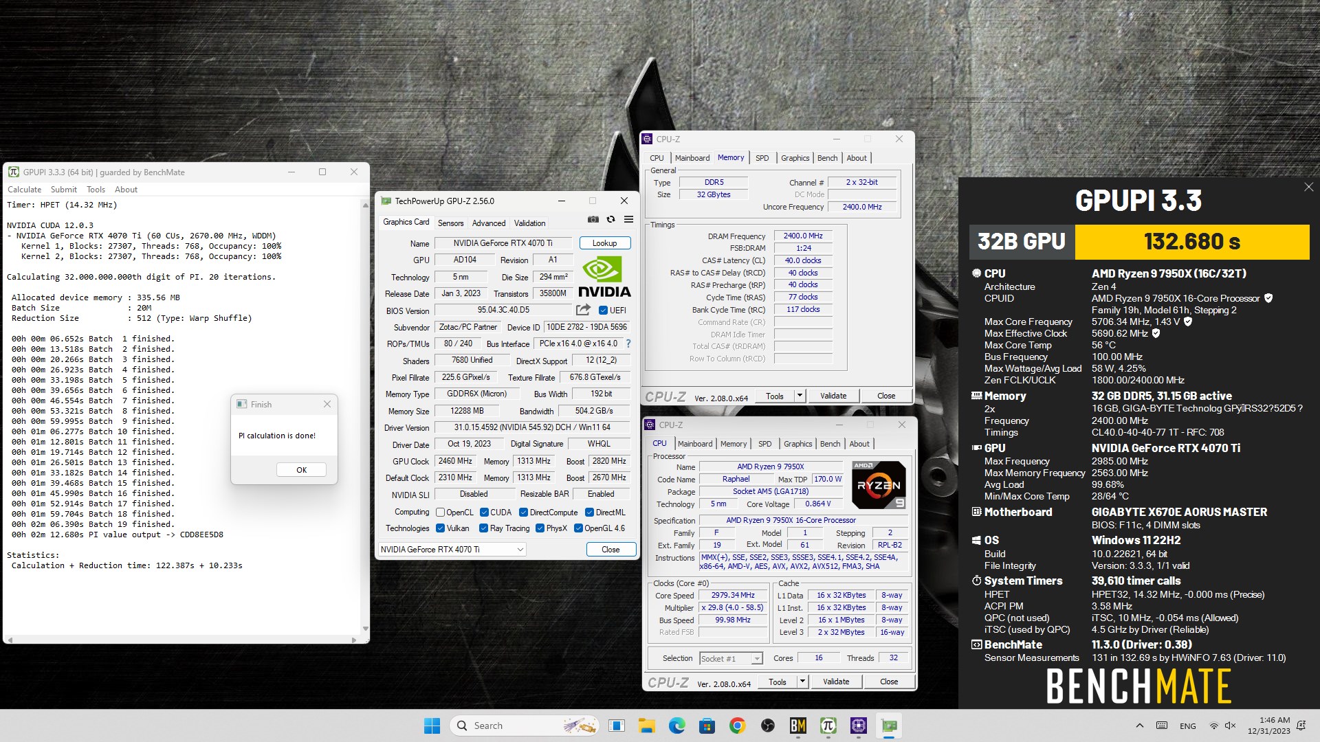Toggle the DirectCompute checkbox
Image resolution: width=1320 pixels, height=742 pixels.
point(523,513)
